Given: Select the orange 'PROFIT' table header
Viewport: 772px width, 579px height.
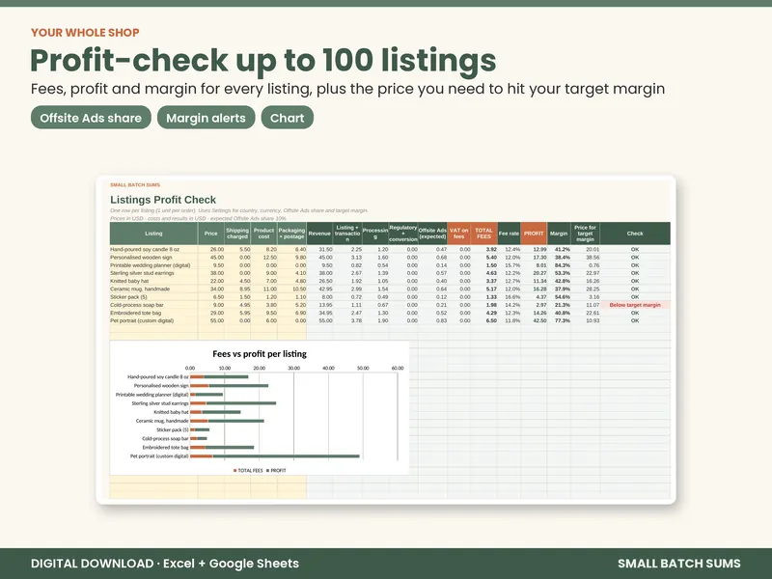Looking at the screenshot, I should tap(534, 234).
